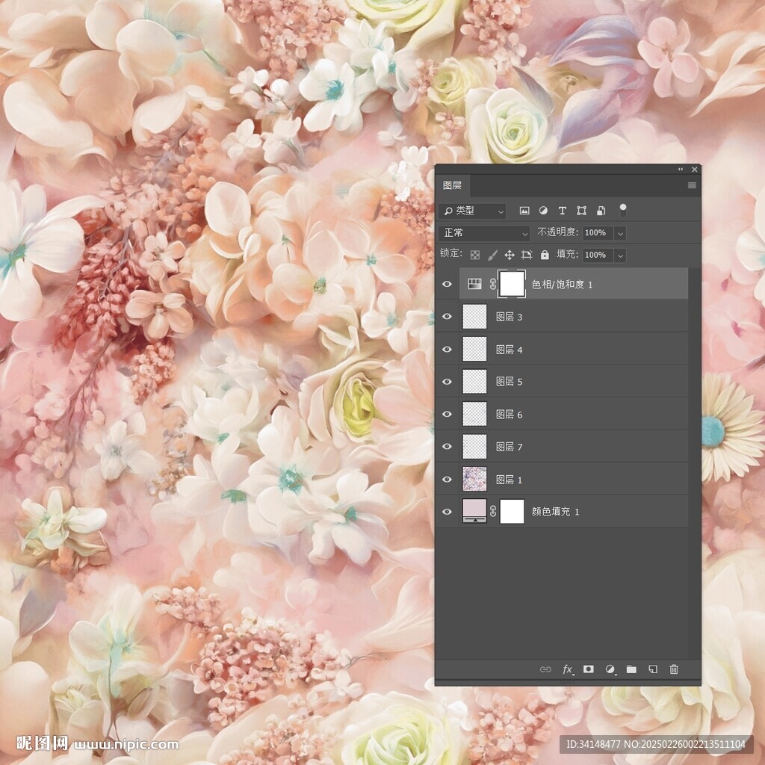The image size is (765, 765).
Task: Hide the 图层 4 layer
Action: pyautogui.click(x=447, y=349)
